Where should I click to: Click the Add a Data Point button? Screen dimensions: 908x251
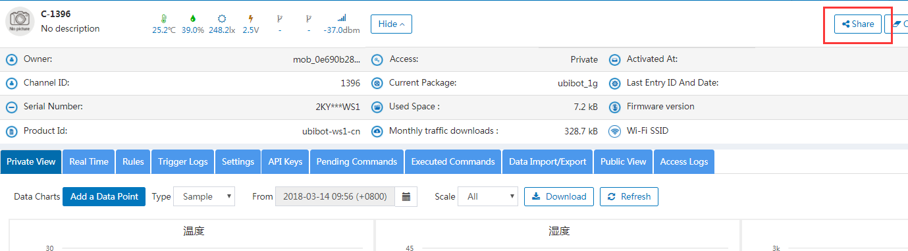[104, 196]
